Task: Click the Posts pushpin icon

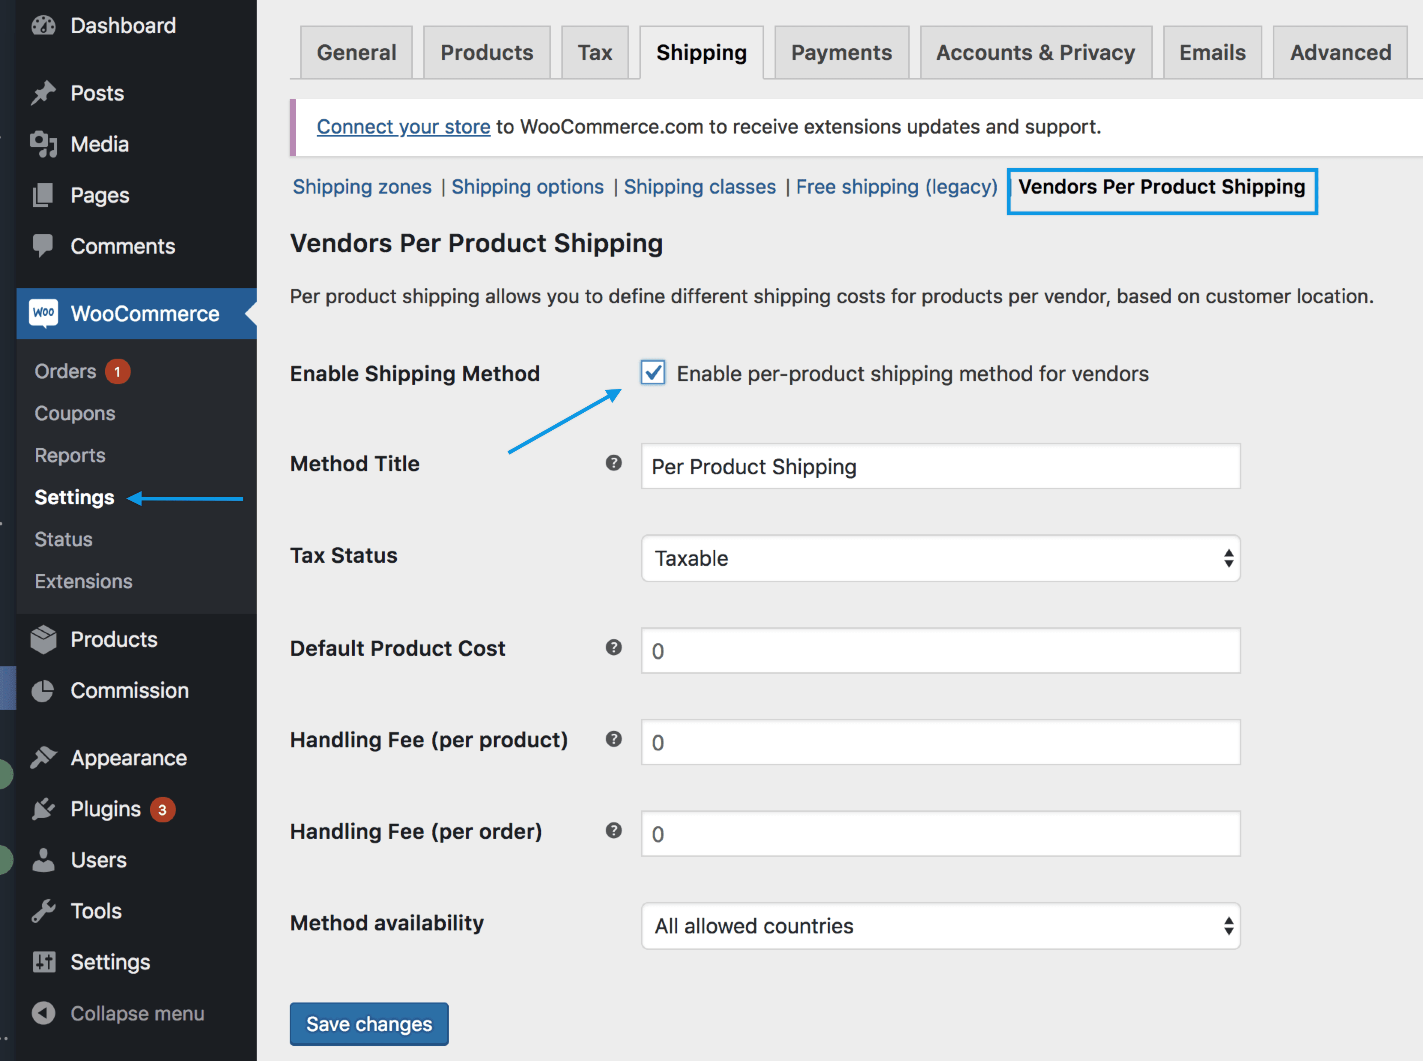Action: [x=44, y=93]
